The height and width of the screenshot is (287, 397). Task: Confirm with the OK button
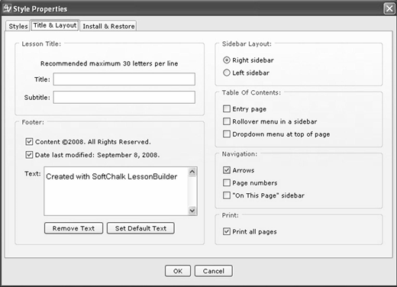pyautogui.click(x=178, y=271)
